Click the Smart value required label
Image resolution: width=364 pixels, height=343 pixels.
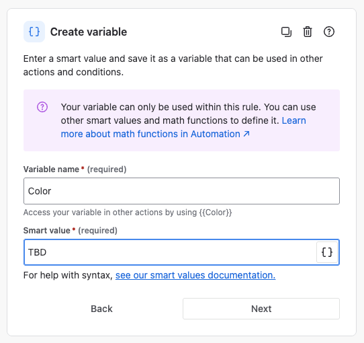[x=71, y=231]
